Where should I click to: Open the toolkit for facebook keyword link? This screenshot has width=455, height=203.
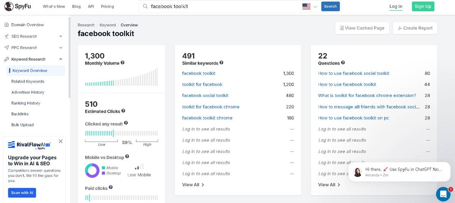point(202,84)
